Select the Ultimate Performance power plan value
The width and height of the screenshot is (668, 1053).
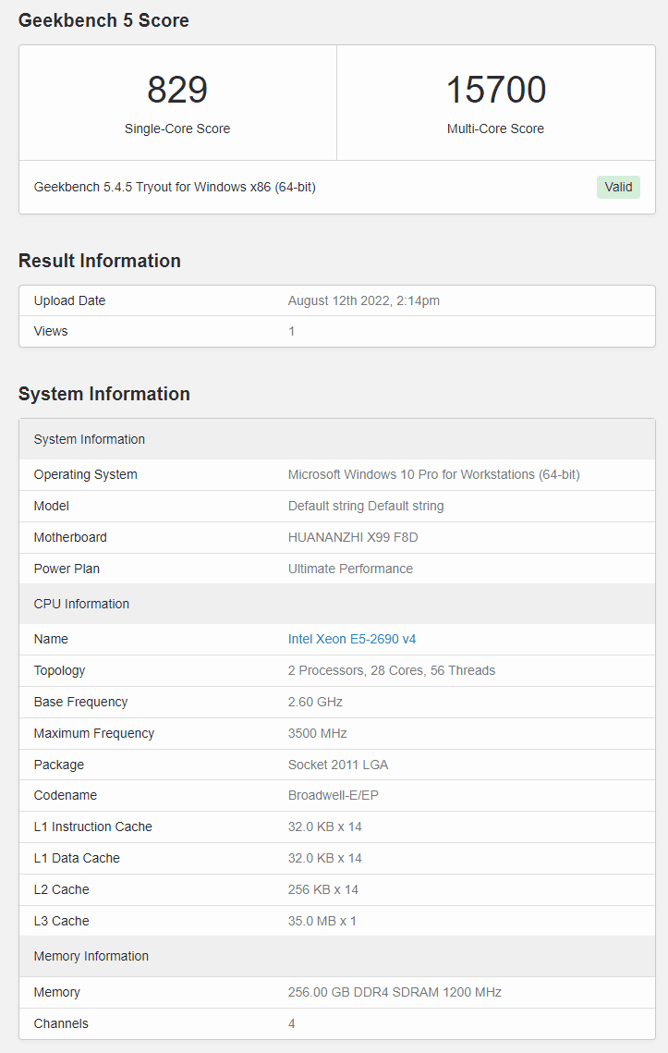(350, 569)
